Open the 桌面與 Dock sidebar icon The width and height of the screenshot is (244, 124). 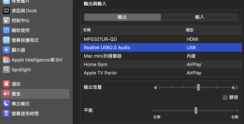[x=6, y=11]
